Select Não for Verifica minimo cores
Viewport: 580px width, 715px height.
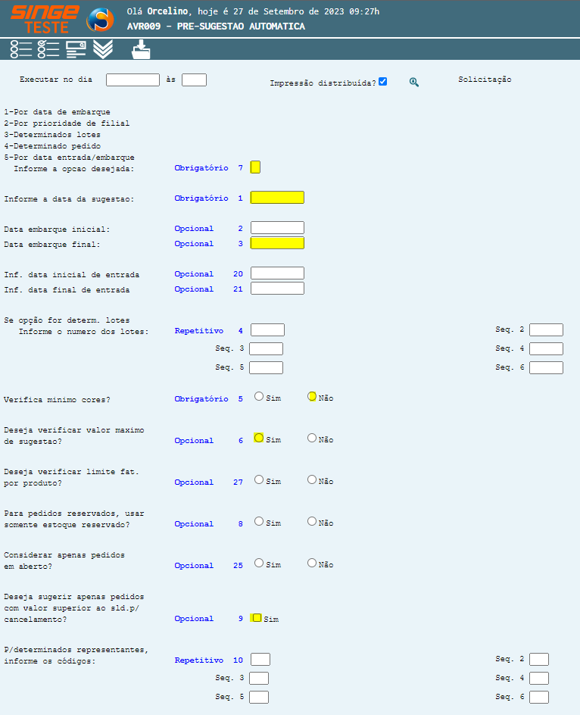[312, 396]
